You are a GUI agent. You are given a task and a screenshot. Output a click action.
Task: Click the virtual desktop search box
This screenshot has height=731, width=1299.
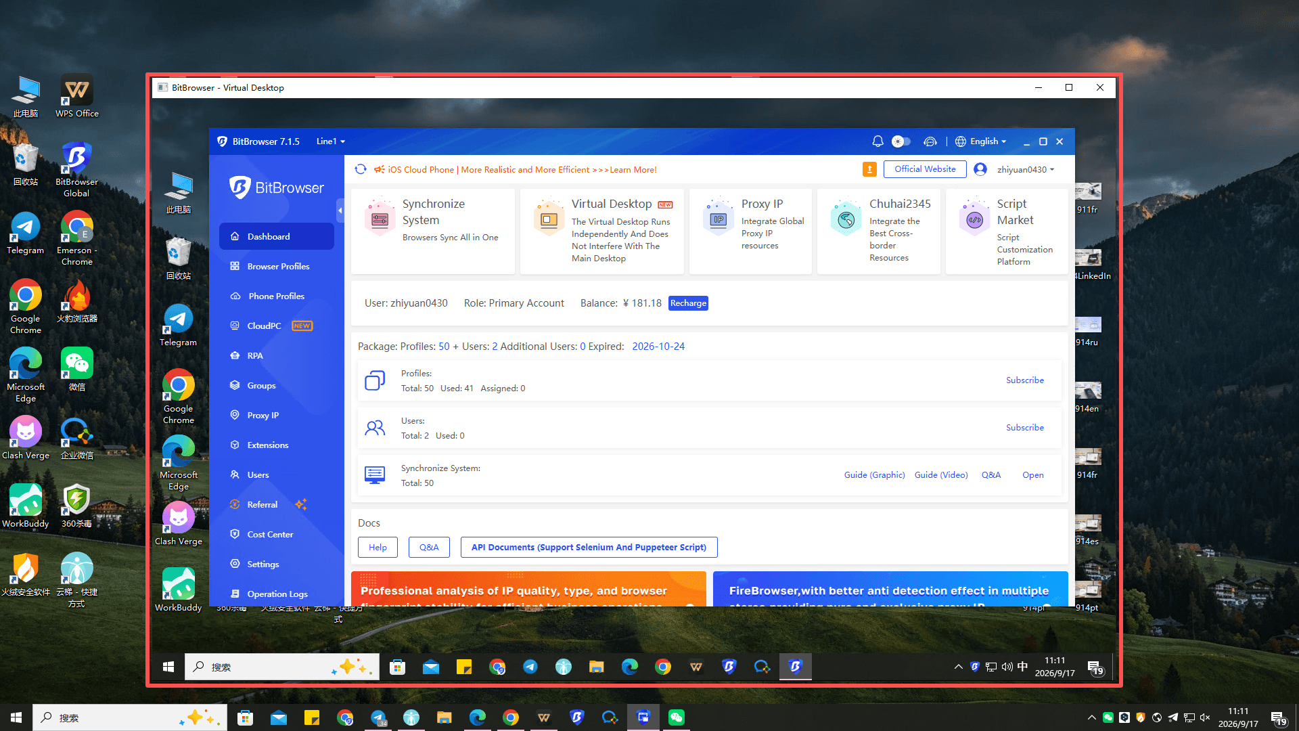(282, 667)
